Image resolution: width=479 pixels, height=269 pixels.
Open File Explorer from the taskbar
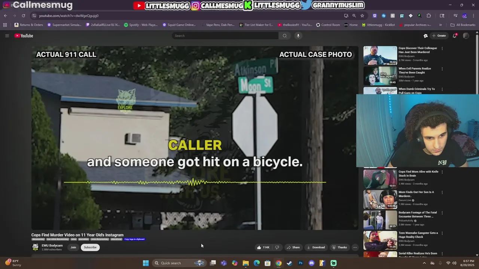(245, 263)
